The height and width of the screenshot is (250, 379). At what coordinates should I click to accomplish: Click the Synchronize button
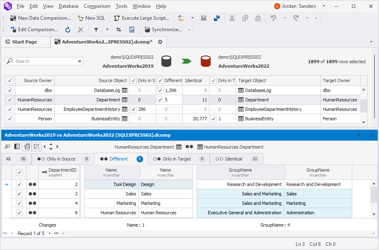click(163, 30)
